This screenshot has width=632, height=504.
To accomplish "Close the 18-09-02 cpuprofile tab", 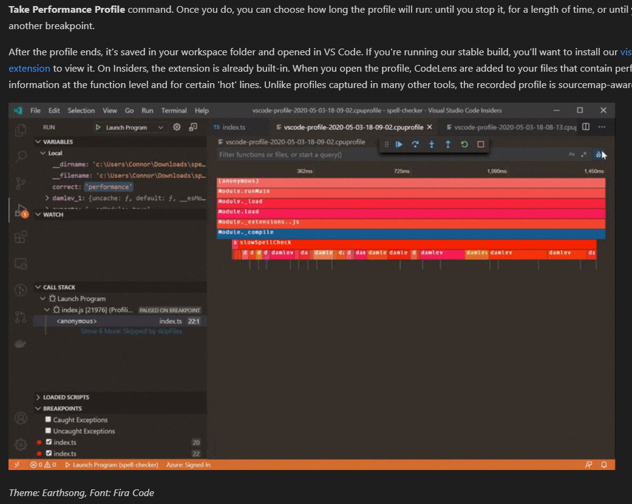I will coord(430,127).
